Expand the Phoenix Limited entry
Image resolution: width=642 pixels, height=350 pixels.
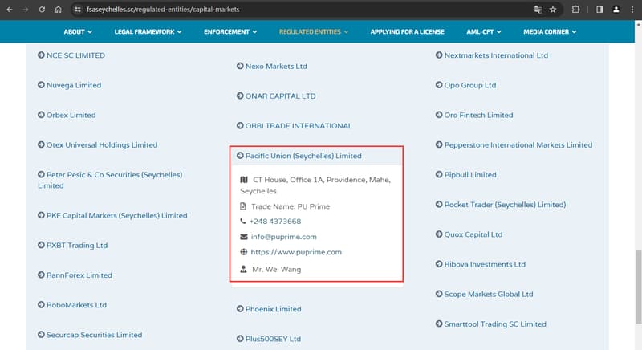pos(269,309)
